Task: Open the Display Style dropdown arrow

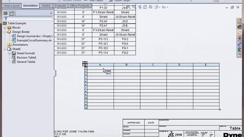Action: [159, 7]
